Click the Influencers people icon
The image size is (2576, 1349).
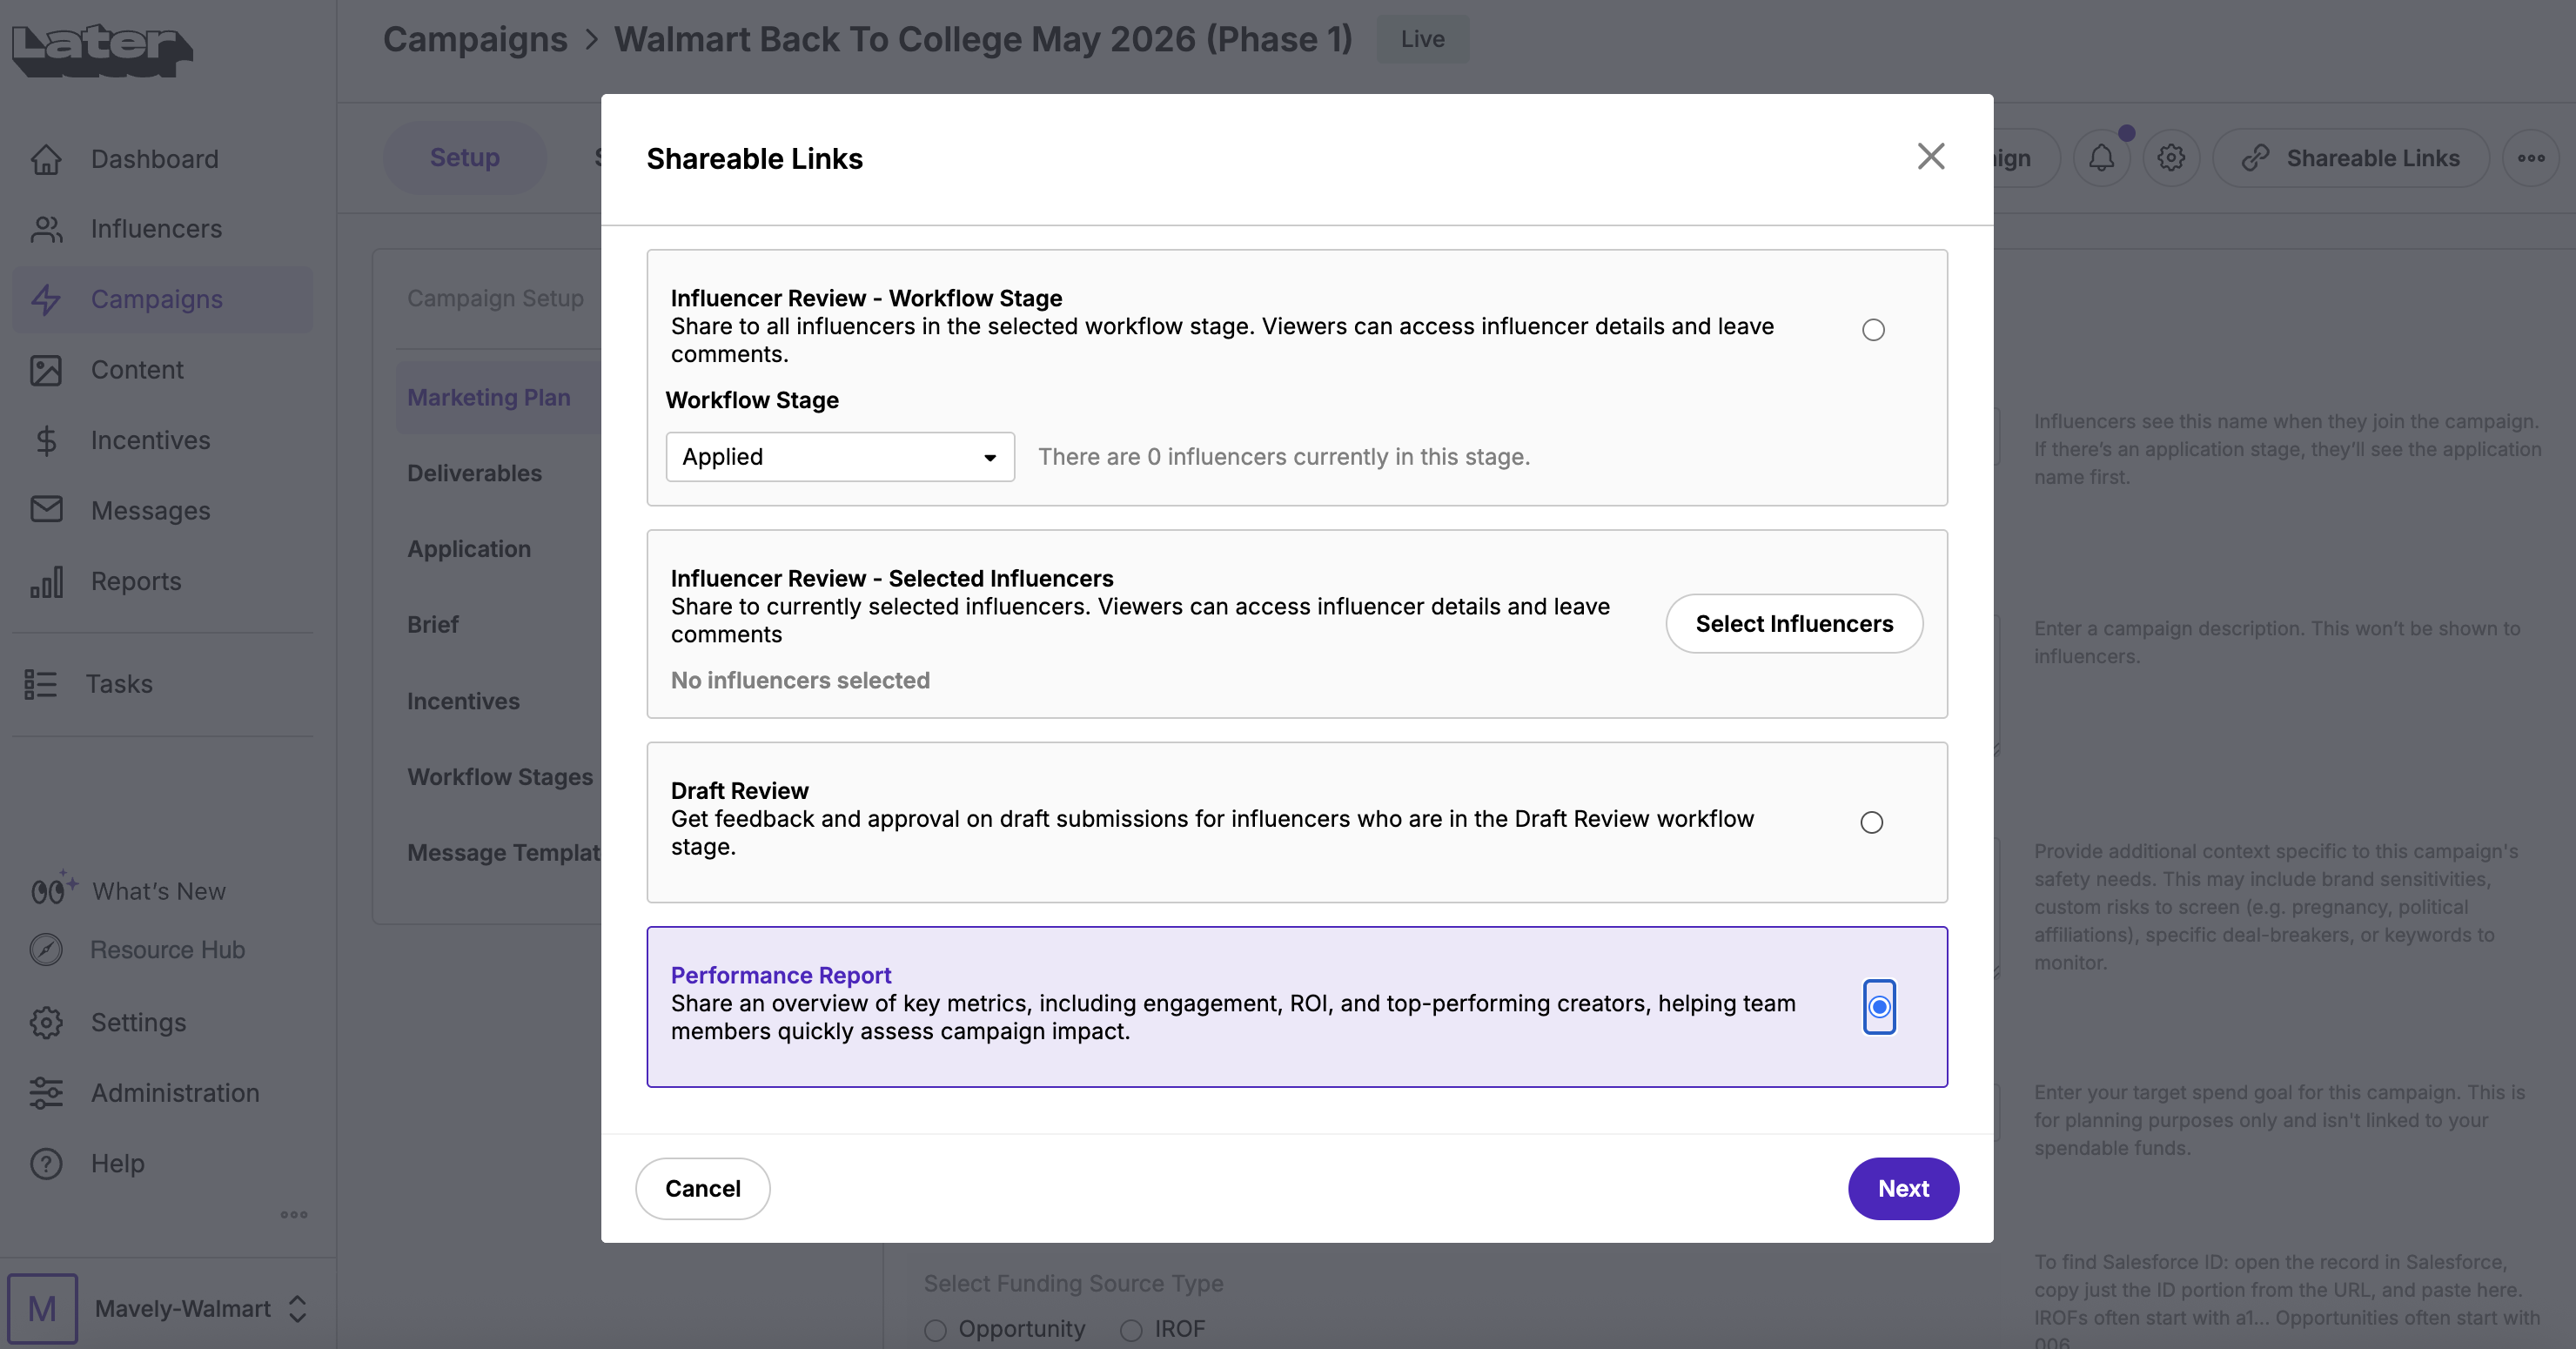46,229
